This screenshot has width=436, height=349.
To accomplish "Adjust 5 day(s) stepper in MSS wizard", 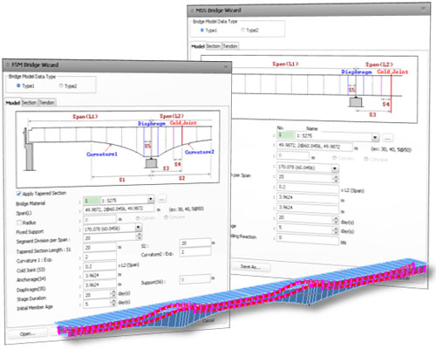I will point(336,230).
